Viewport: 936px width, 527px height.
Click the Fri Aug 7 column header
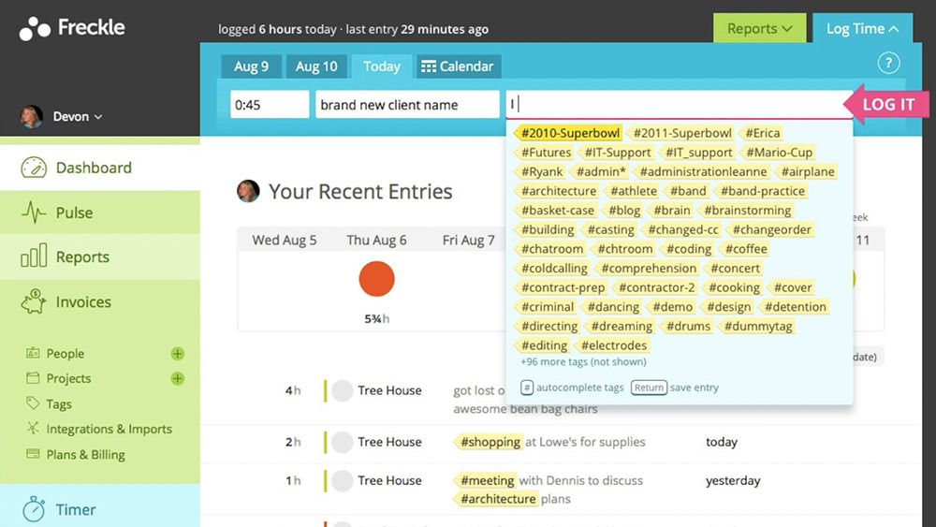pos(468,241)
